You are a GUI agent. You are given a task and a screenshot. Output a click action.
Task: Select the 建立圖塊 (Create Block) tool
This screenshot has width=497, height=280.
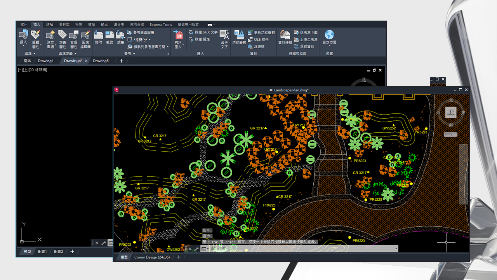[x=49, y=35]
